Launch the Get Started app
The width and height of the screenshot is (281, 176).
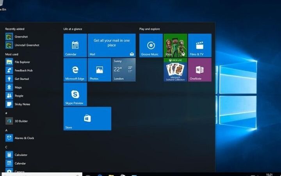point(17,79)
